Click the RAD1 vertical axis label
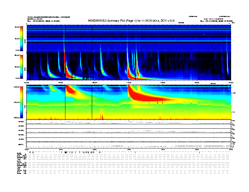The width and height of the screenshot is (249, 192). (x=25, y=69)
